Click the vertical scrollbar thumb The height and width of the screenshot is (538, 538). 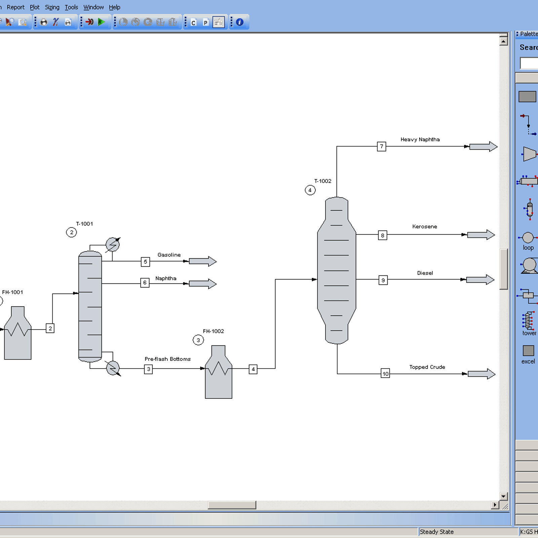pos(503,269)
